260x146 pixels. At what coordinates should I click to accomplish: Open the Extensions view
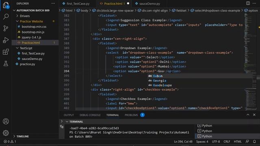[x=6, y=52]
